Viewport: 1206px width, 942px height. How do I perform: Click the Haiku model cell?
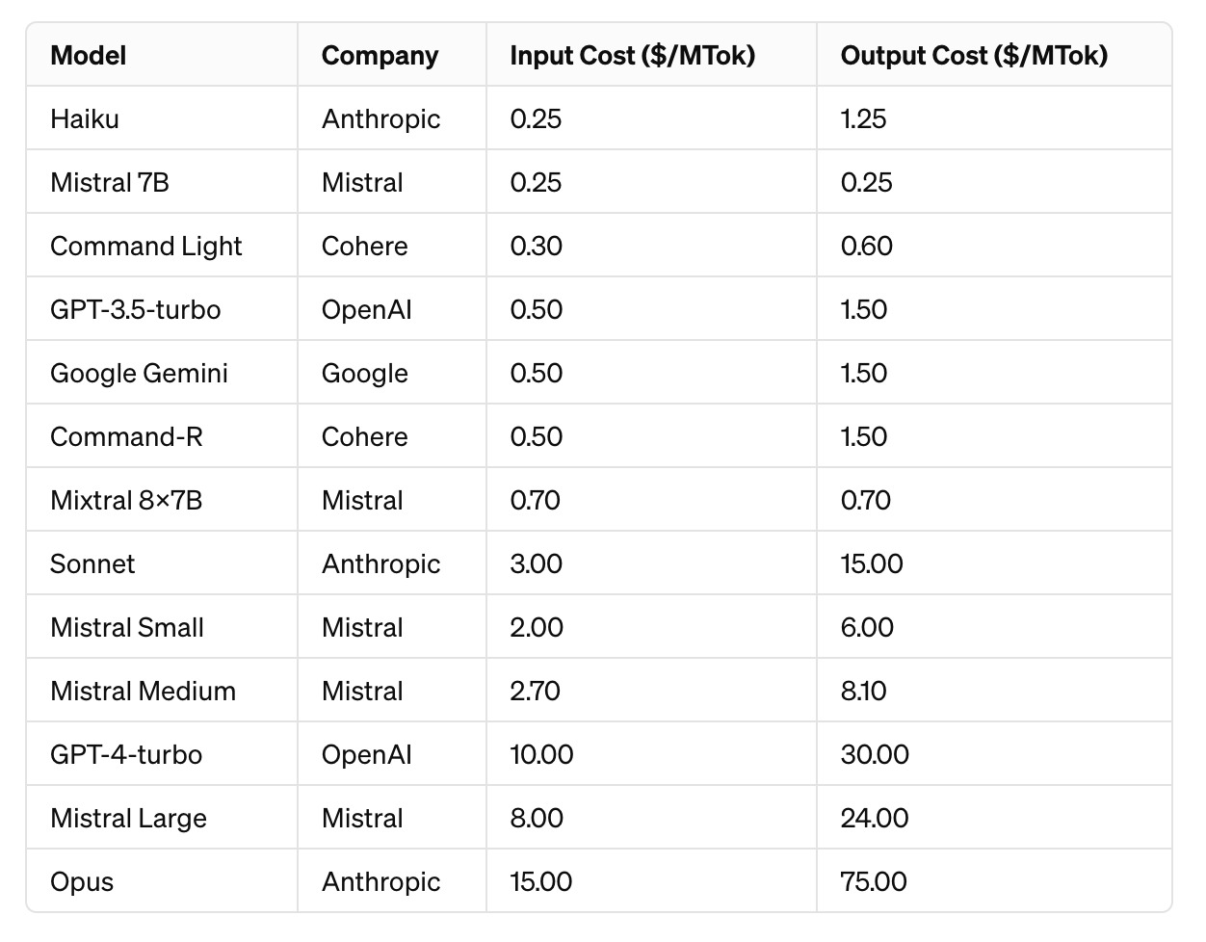click(85, 119)
